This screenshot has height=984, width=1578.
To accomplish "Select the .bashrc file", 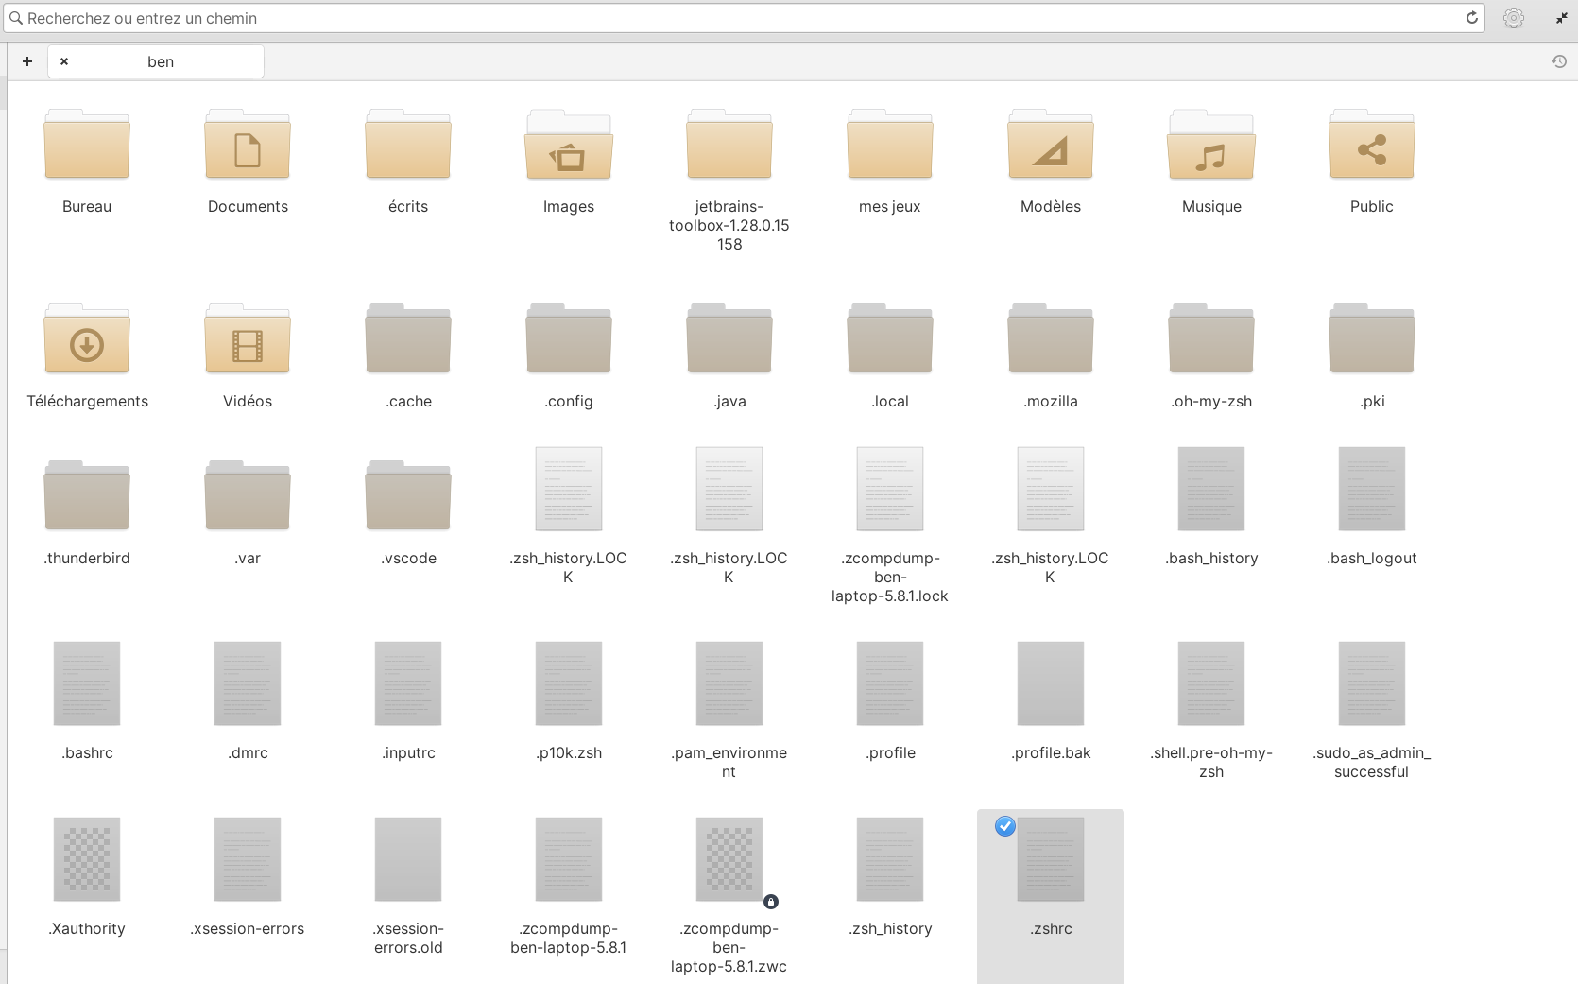I will pyautogui.click(x=87, y=683).
